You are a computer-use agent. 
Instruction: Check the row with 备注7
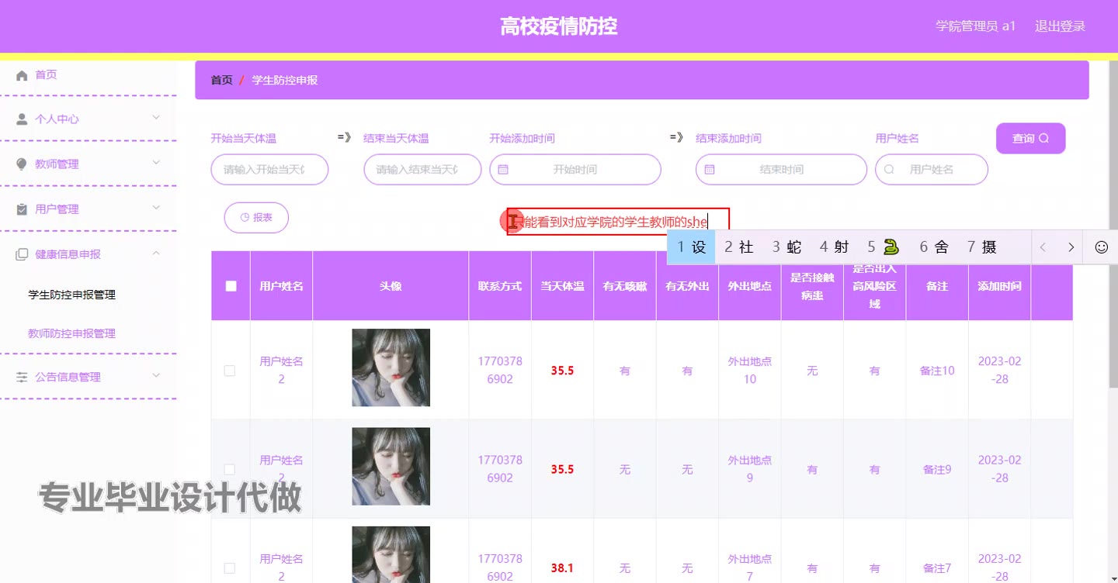tap(230, 568)
